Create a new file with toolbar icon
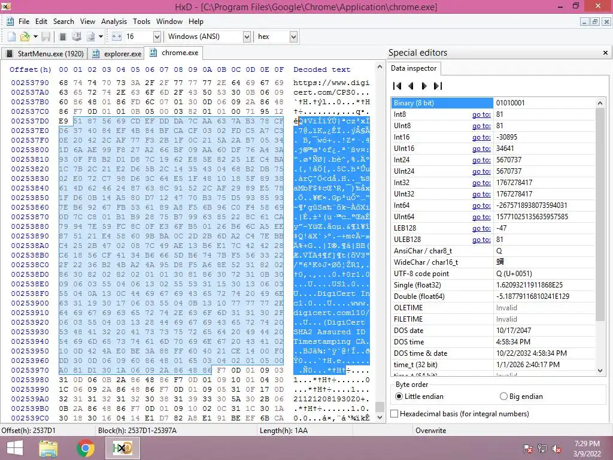Image resolution: width=613 pixels, height=460 pixels. click(x=11, y=37)
